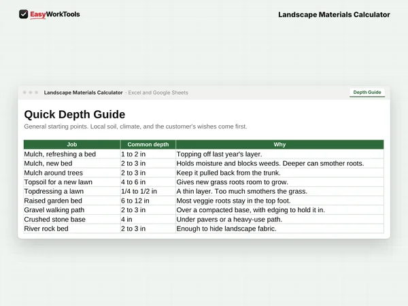Click the 4 to 6 in depth cell
The height and width of the screenshot is (306, 408).
point(148,182)
